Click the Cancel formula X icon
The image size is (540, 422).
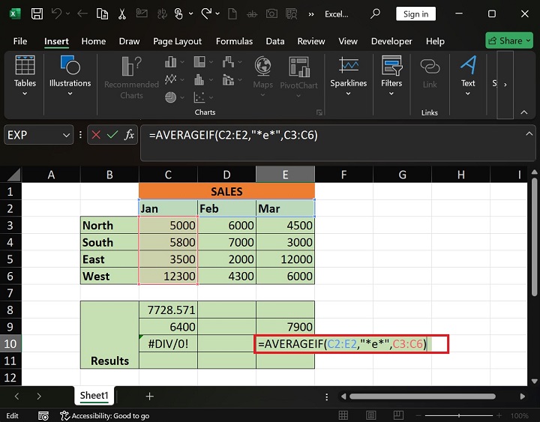click(x=96, y=135)
